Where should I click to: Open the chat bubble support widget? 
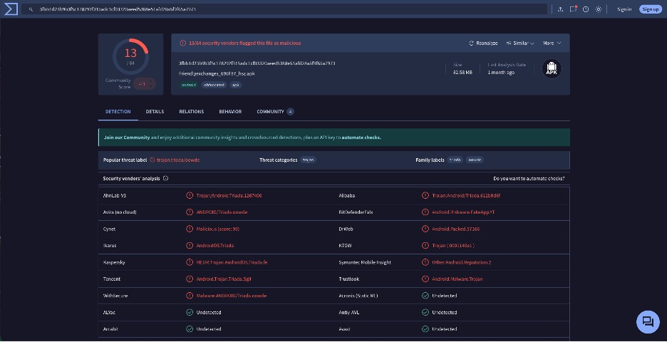[x=648, y=322]
